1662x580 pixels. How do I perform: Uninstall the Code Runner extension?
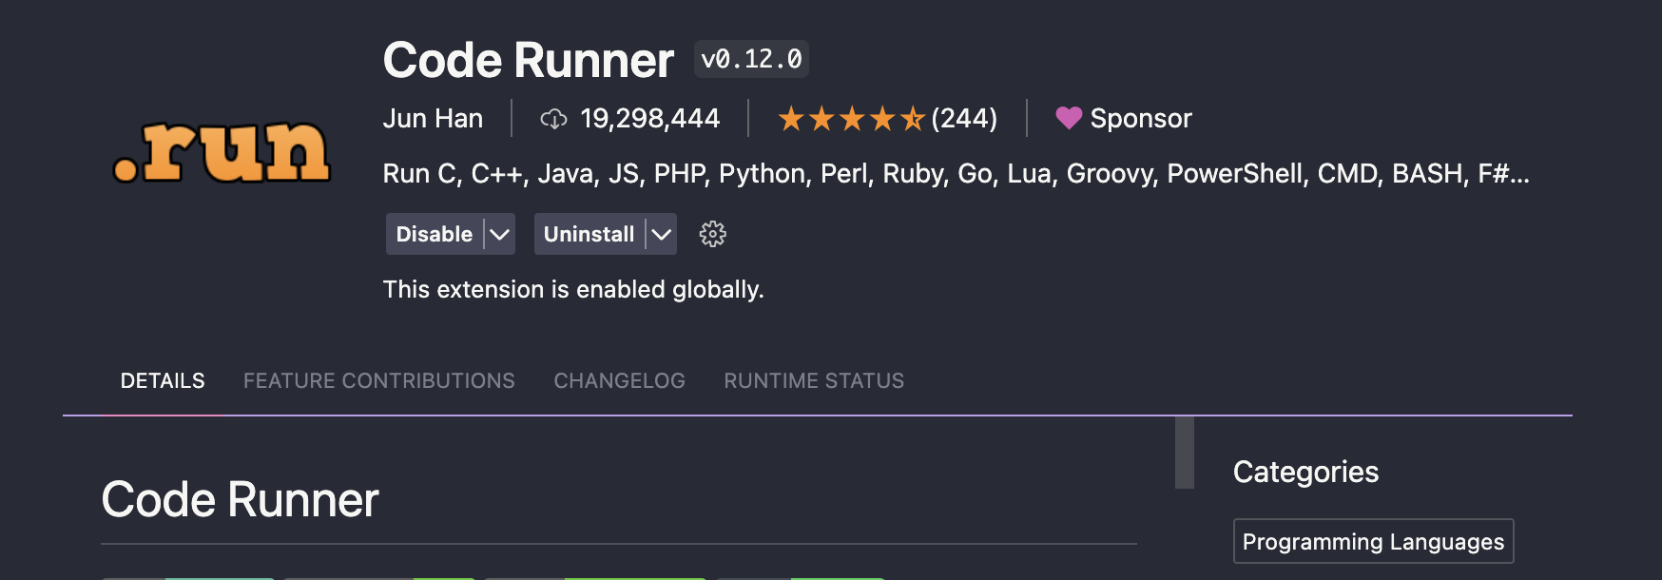(589, 234)
